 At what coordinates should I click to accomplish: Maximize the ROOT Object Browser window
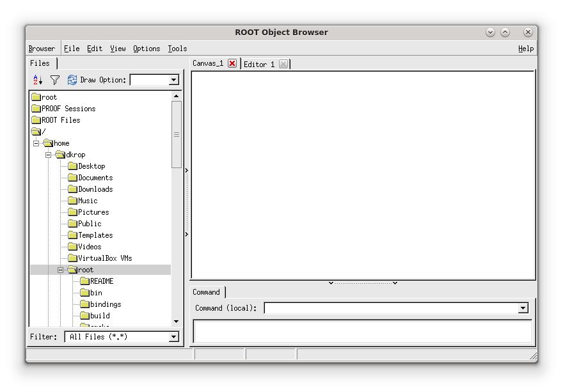point(505,32)
